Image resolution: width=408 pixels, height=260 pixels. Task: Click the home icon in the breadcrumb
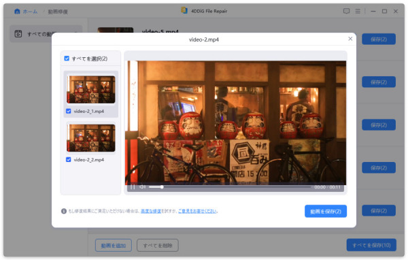tap(17, 11)
